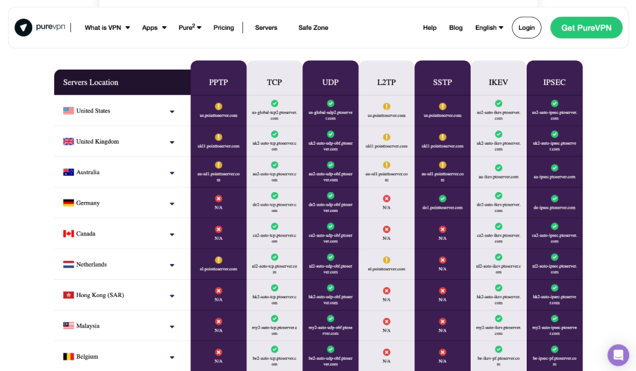Expand the Germany server row
Image resolution: width=636 pixels, height=371 pixels.
[172, 204]
